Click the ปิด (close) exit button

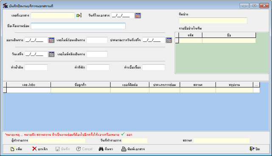coord(255,149)
